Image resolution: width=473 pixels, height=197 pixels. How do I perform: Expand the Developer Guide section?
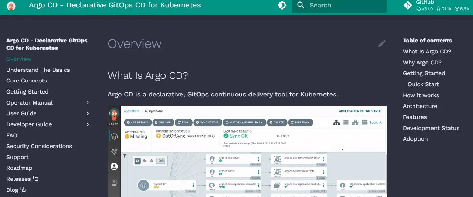point(88,124)
